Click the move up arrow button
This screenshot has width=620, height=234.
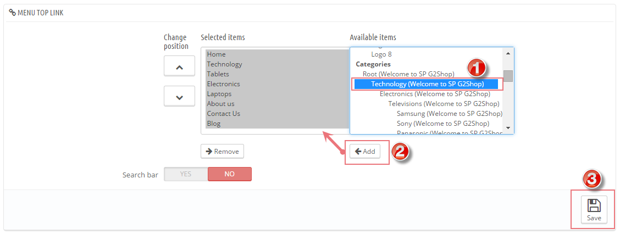tap(180, 66)
